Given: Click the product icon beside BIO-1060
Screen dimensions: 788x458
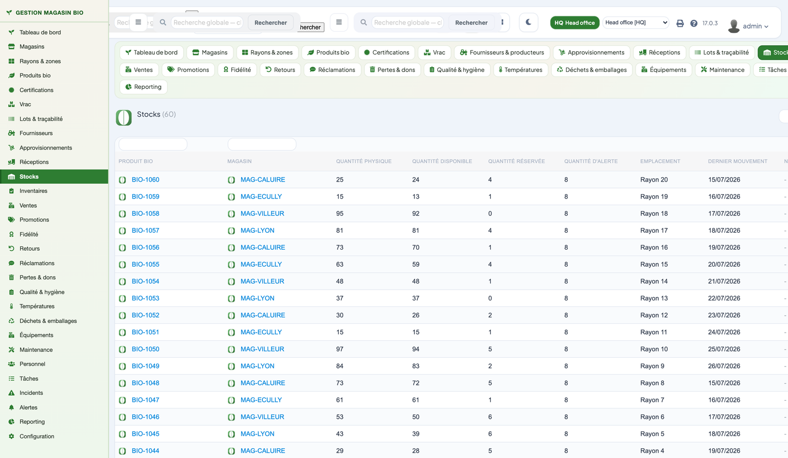Looking at the screenshot, I should (123, 180).
